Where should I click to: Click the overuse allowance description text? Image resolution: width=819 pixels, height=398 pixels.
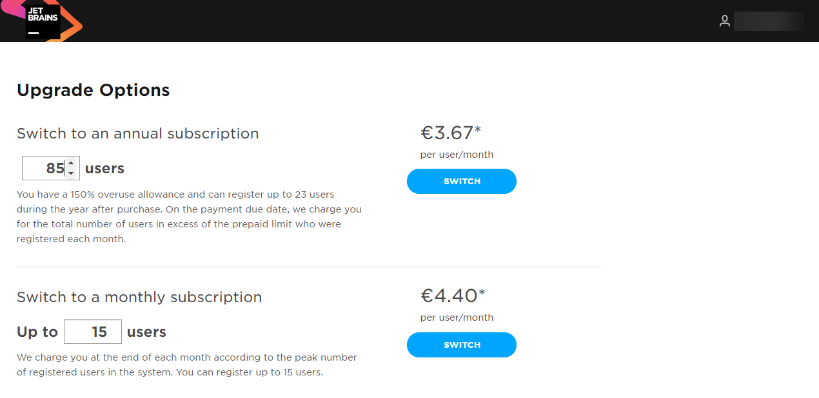(189, 216)
